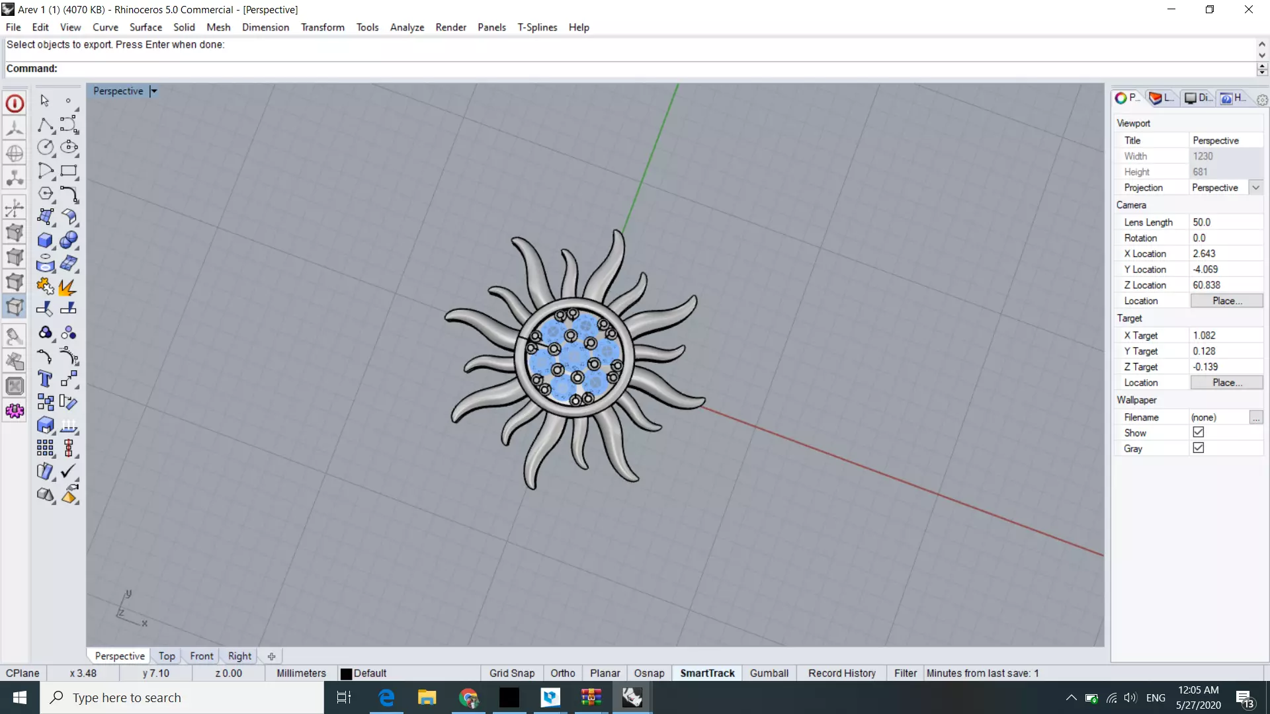Select the Ellipse tool
Screen dimensions: 1270x714
pyautogui.click(x=69, y=147)
